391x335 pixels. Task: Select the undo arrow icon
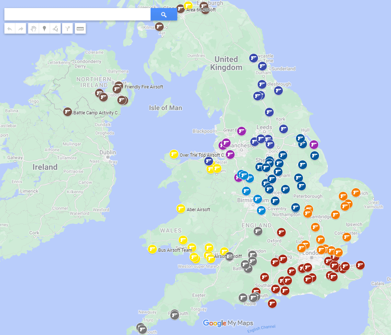[x=10, y=28]
